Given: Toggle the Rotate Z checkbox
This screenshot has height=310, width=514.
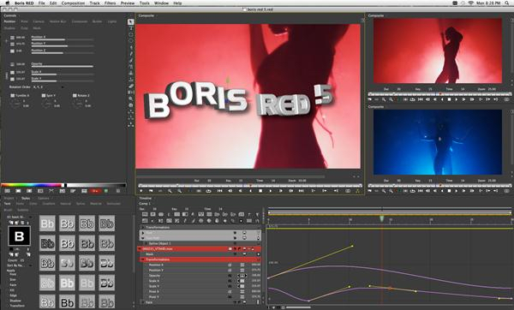Looking at the screenshot, I should (x=75, y=95).
